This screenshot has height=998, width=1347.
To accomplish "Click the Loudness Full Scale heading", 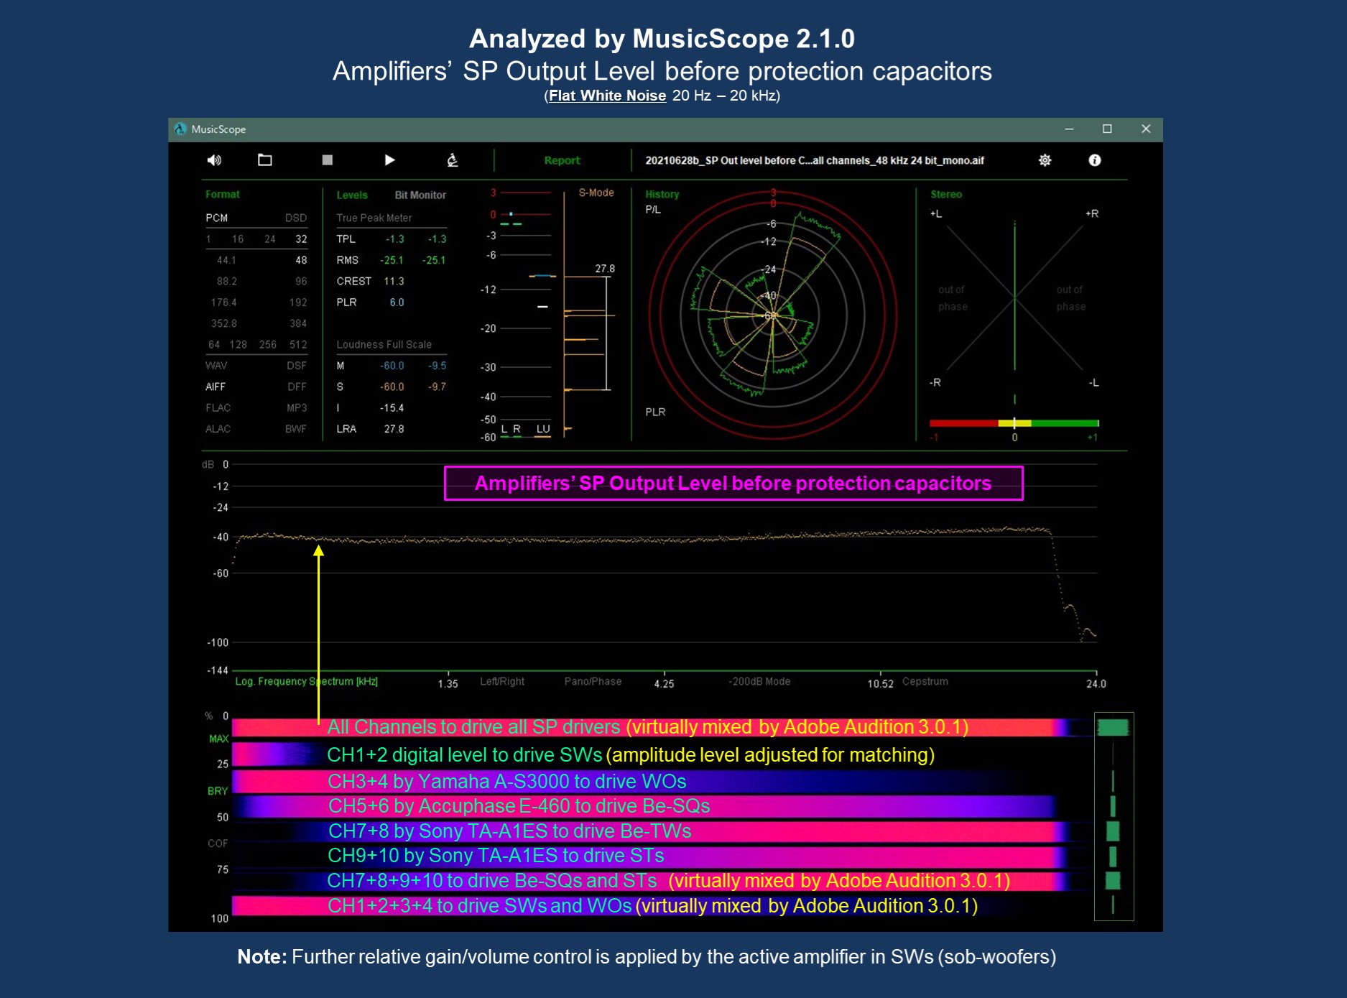I will (x=384, y=345).
